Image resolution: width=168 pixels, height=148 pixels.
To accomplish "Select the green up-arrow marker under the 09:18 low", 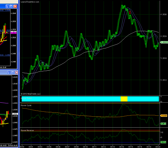I will 146,46.
